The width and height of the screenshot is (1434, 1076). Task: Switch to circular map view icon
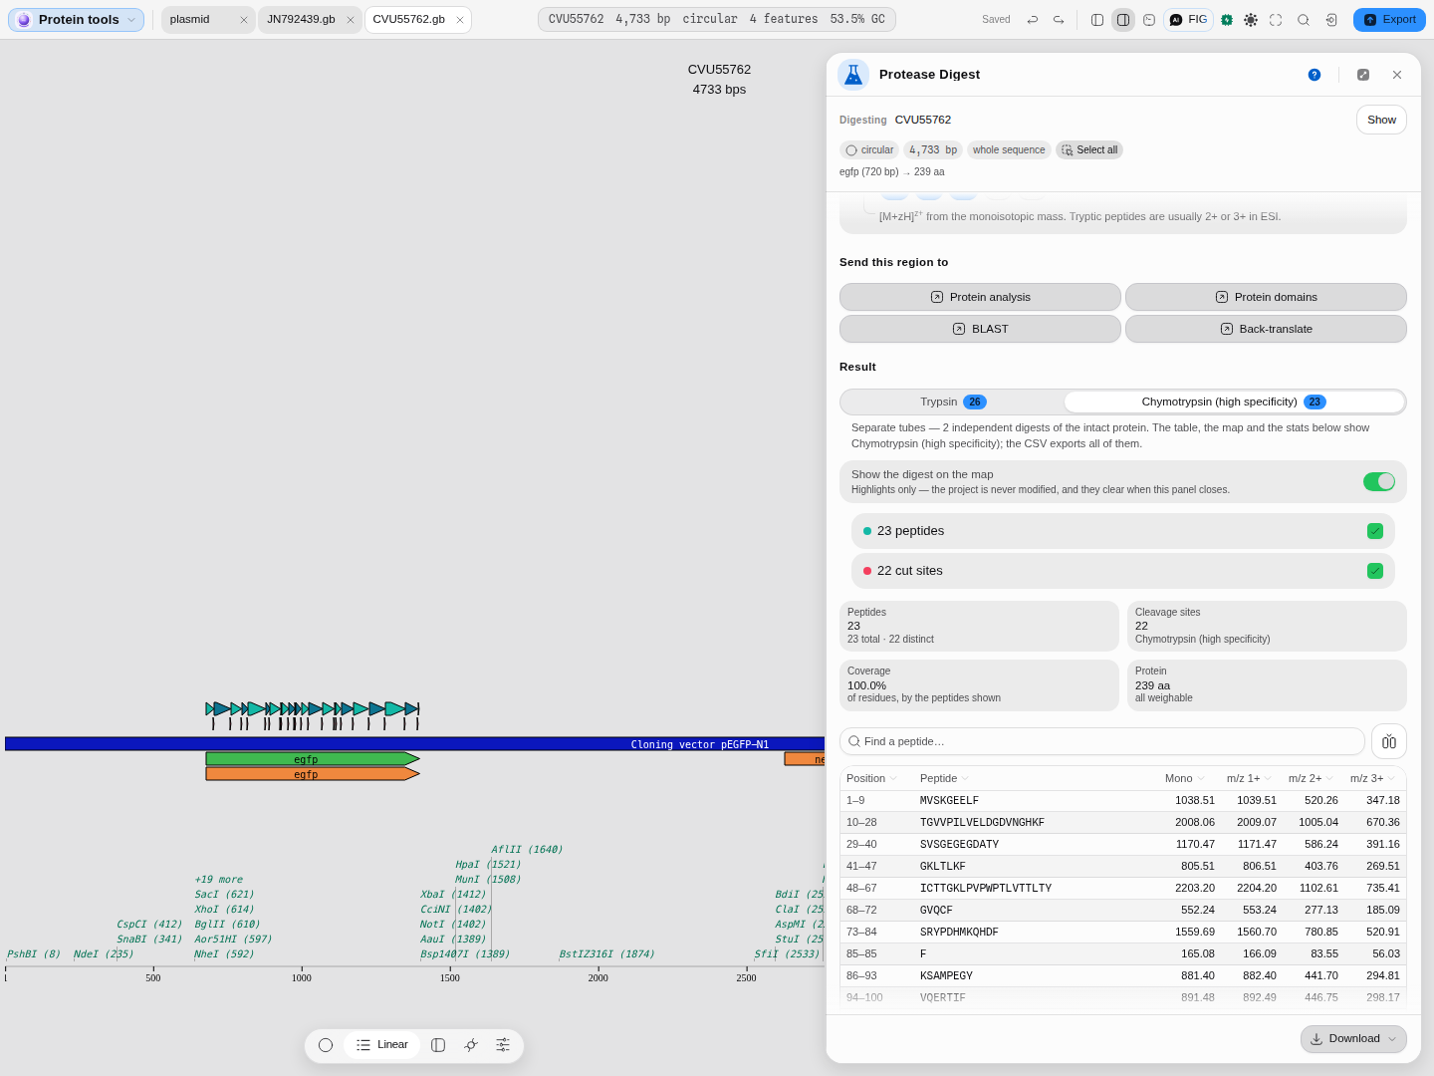326,1045
